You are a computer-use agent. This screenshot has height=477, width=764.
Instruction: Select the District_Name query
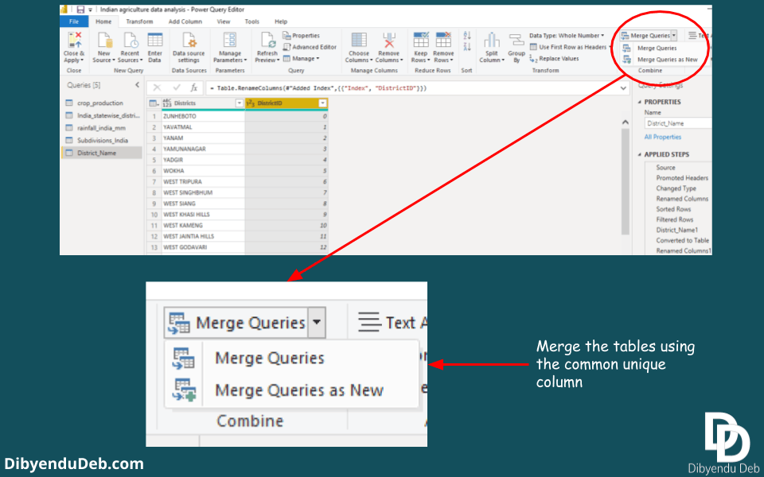coord(102,153)
